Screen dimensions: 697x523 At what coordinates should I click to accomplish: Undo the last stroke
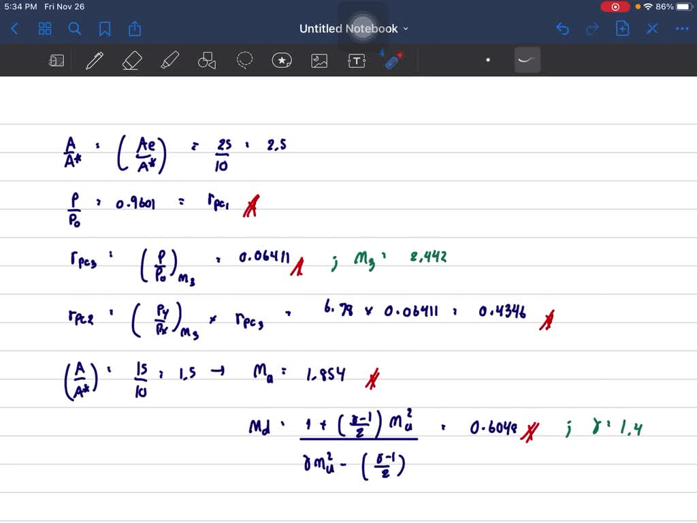pyautogui.click(x=562, y=29)
